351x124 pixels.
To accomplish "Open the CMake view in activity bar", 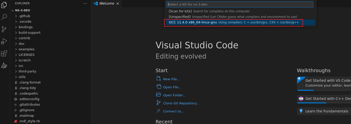I will [4, 65].
